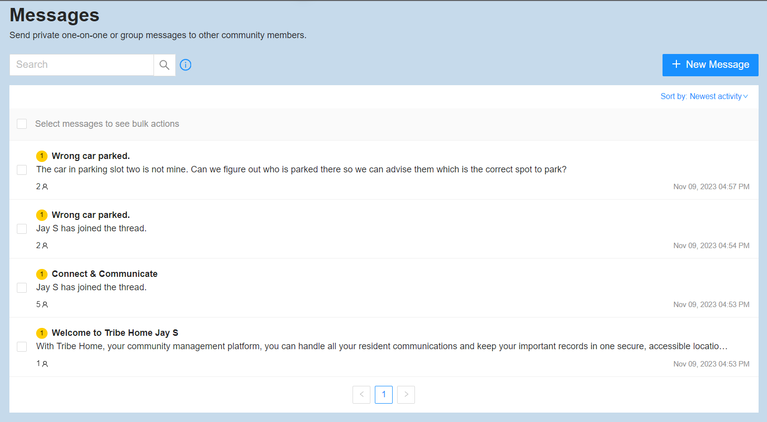Open the search info tooltip icon
This screenshot has height=422, width=767.
186,65
